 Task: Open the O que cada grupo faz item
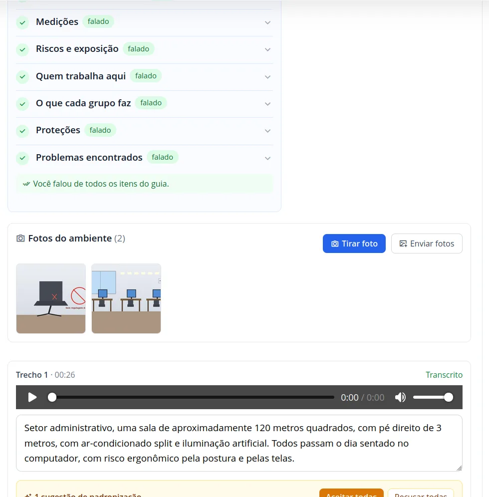pyautogui.click(x=144, y=104)
